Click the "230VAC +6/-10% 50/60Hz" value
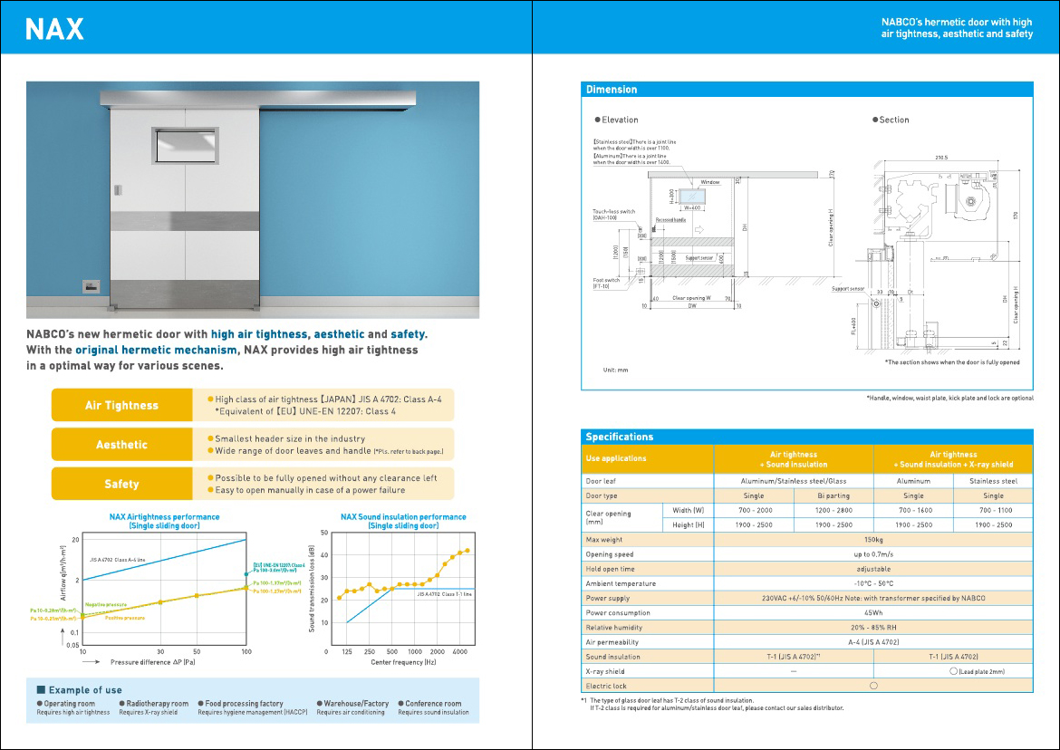 [873, 598]
